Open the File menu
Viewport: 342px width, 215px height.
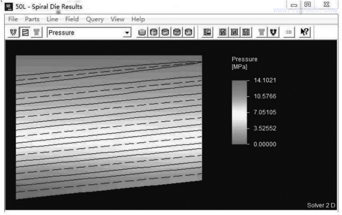tap(13, 19)
